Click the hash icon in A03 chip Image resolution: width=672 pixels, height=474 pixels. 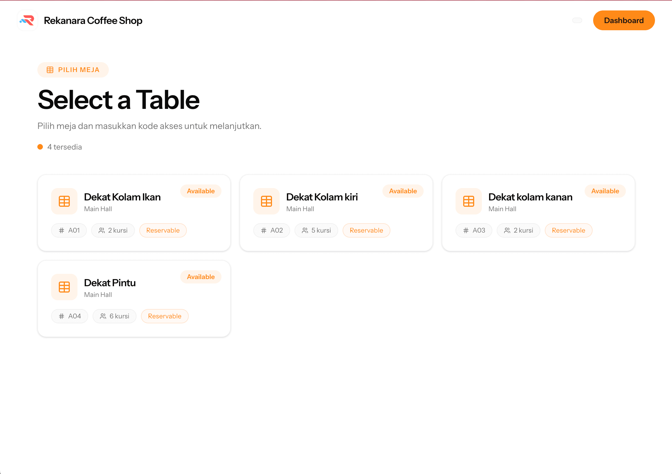click(x=466, y=231)
